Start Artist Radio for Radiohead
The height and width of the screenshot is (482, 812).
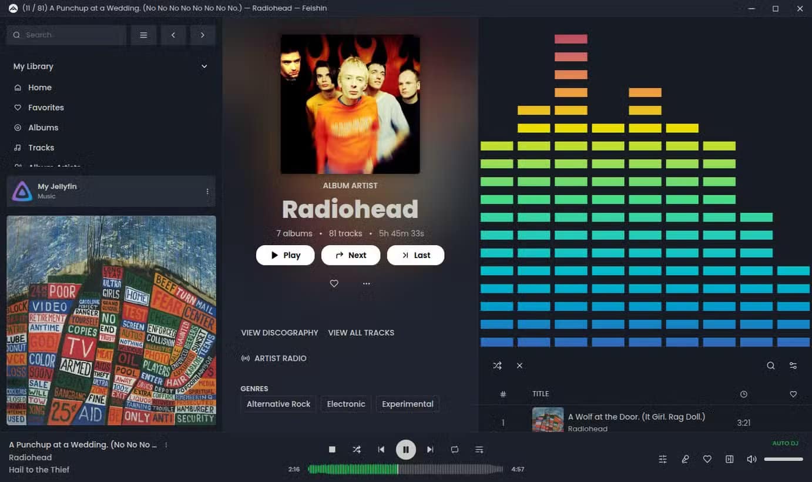[x=274, y=358]
